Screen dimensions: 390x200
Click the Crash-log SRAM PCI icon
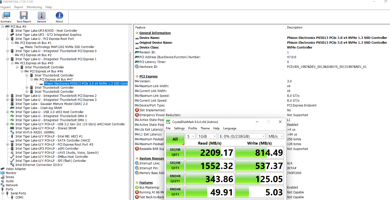click(12, 108)
